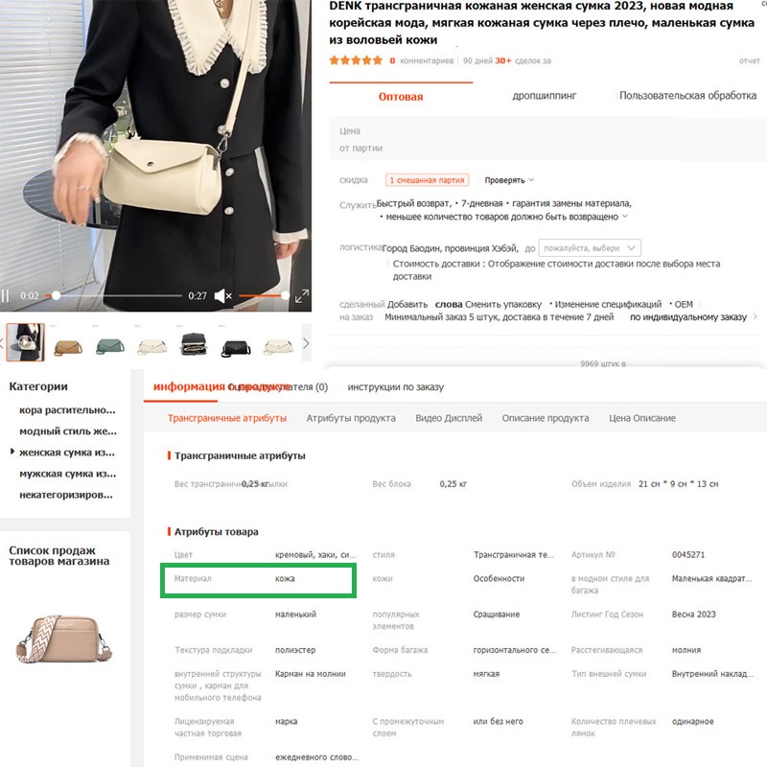
Task: Unmute the video sound icon
Action: pos(222,296)
